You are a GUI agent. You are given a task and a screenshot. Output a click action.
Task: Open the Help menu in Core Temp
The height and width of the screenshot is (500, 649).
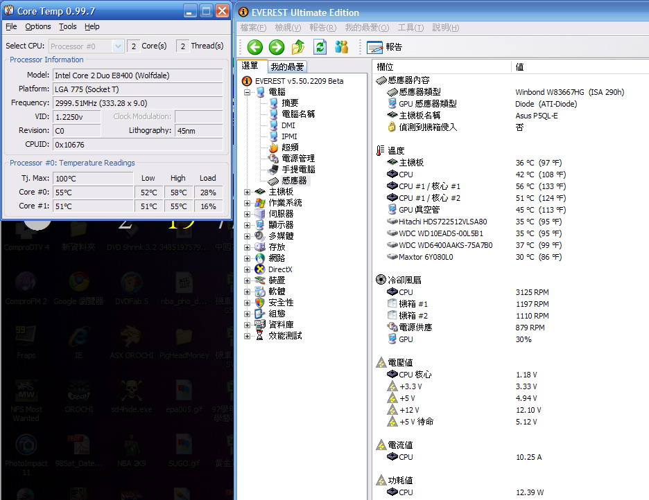92,26
